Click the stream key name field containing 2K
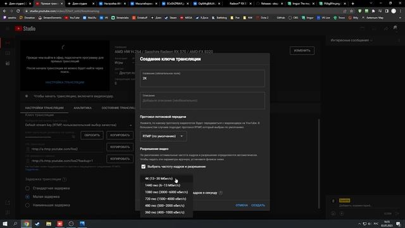405x228 pixels. coord(202,79)
